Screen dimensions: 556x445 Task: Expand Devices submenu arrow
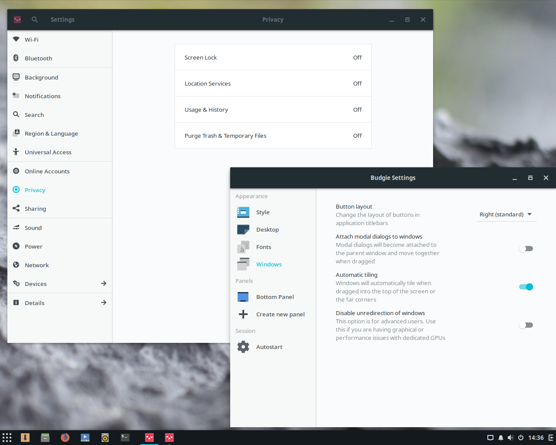coord(103,283)
